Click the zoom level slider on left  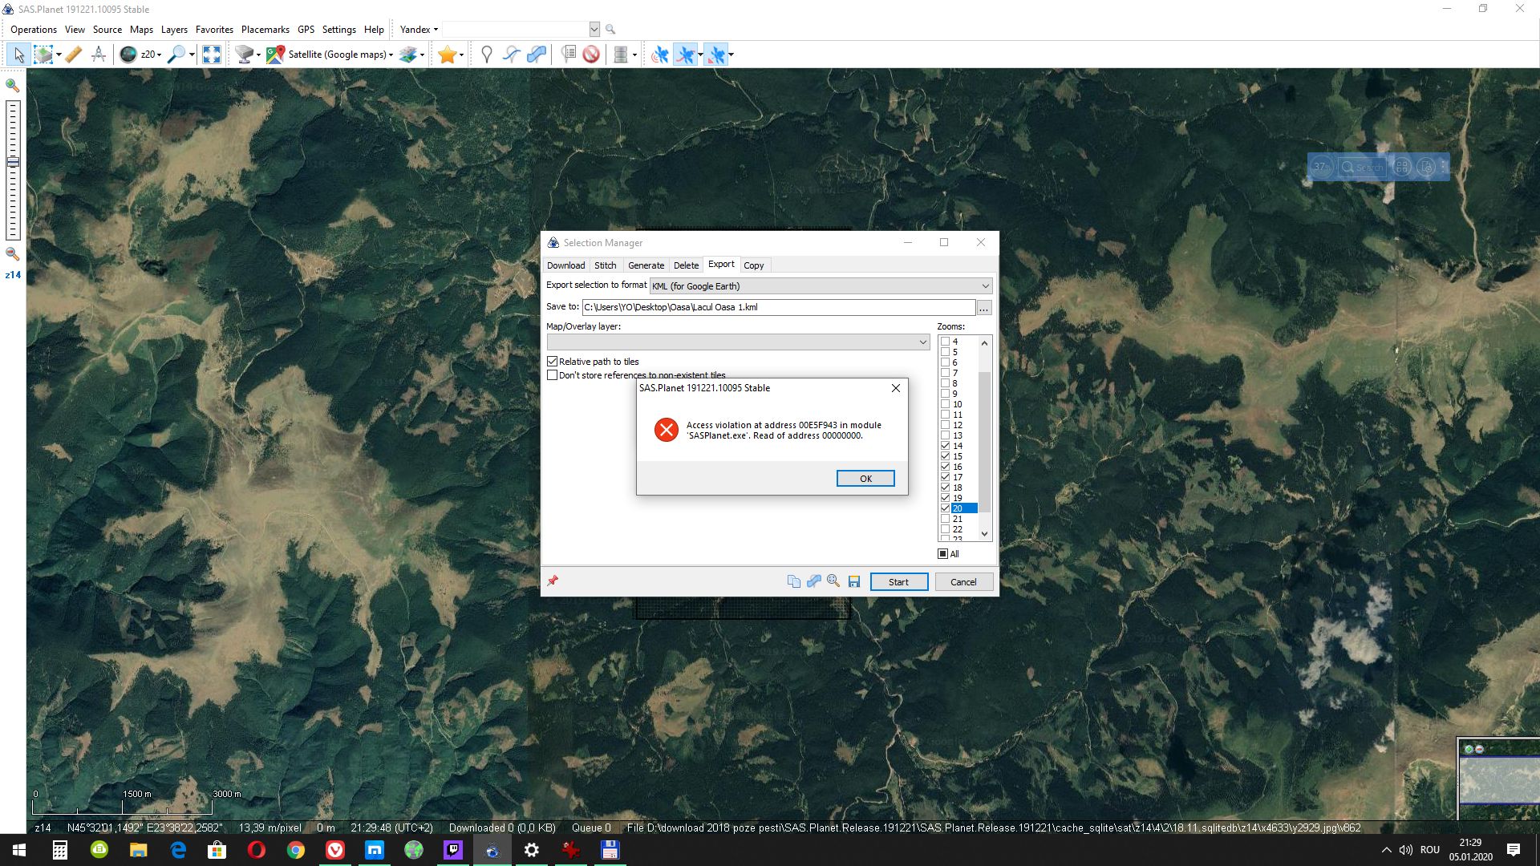click(x=13, y=163)
